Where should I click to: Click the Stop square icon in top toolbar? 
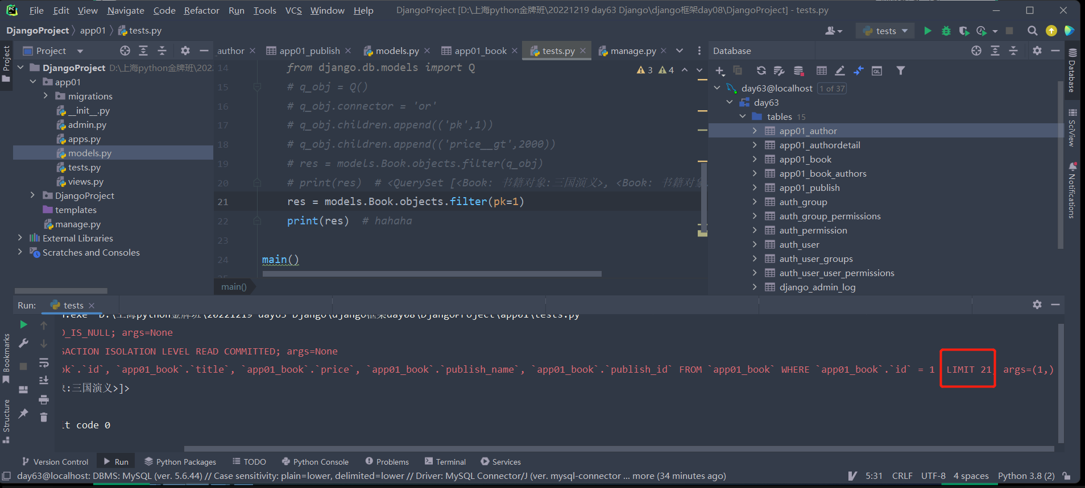(1009, 31)
